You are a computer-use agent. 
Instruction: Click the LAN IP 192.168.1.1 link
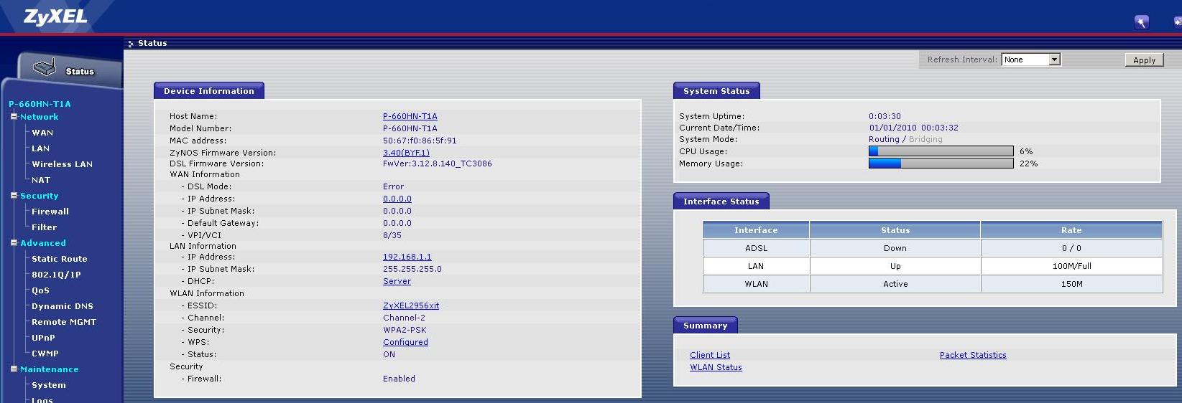click(x=407, y=257)
